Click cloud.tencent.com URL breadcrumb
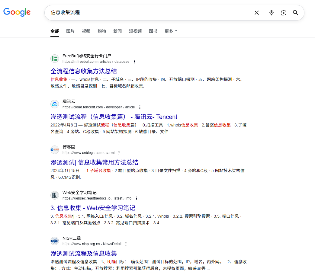This screenshot has width=315, height=272. pos(98,107)
